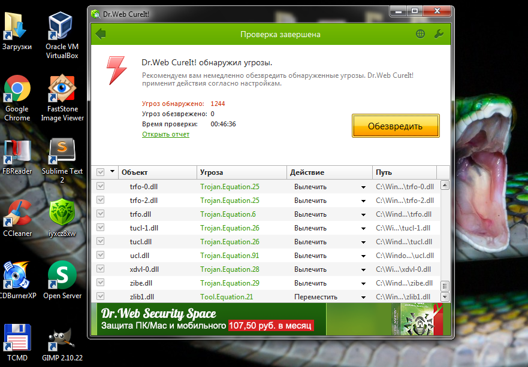Viewport: 528px width, 367px height.
Task: Open action dropdown for xdvl-0.dll
Action: tap(363, 270)
